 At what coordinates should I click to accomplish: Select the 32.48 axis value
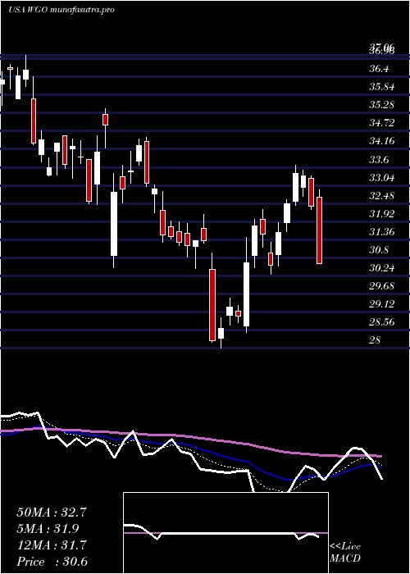coord(382,195)
